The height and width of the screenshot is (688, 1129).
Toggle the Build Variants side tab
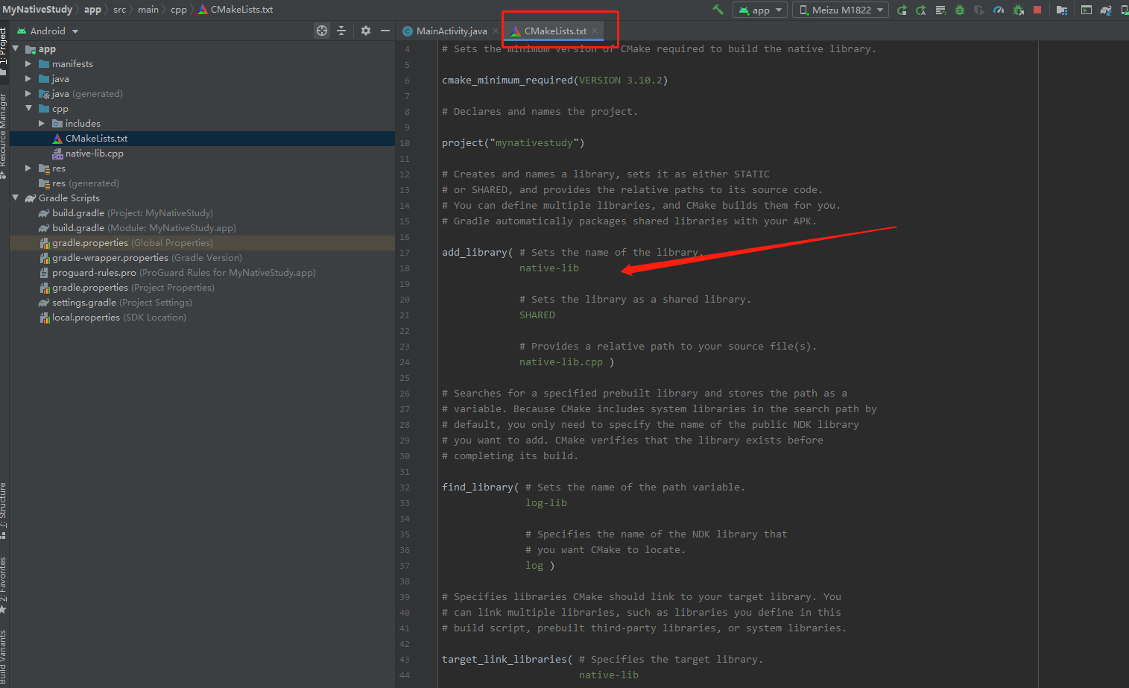tap(4, 658)
